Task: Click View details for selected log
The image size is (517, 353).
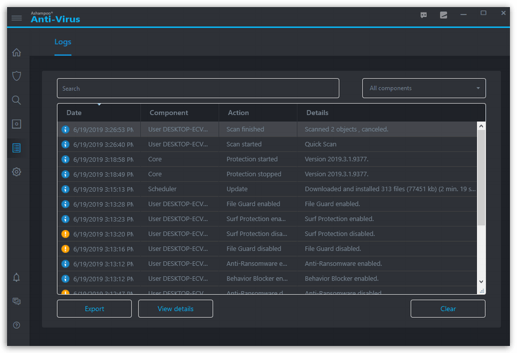Action: [x=175, y=308]
